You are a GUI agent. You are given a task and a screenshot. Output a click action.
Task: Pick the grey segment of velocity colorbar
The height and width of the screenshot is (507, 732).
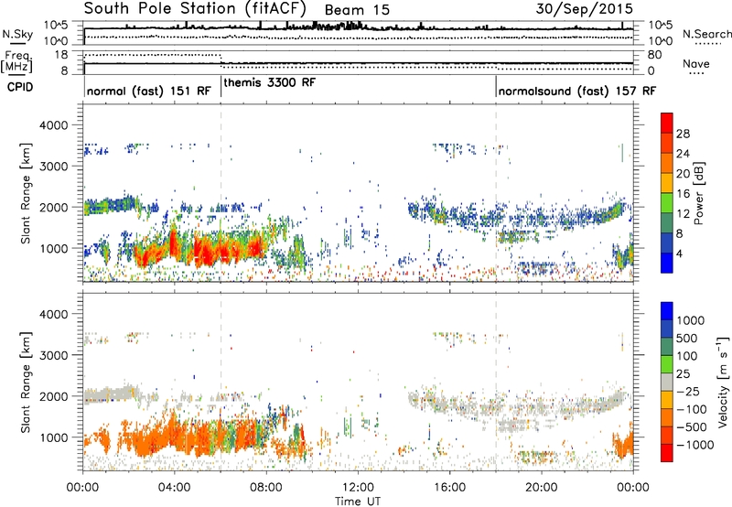coord(667,383)
